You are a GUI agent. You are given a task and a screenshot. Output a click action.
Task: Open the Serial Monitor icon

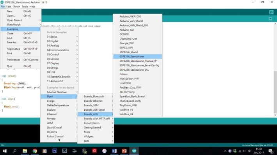[272, 12]
